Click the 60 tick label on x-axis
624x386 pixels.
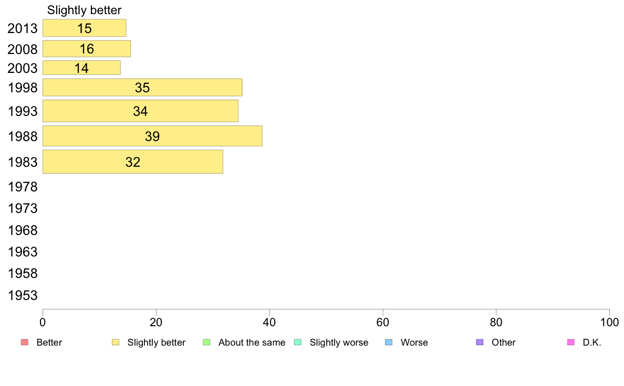[x=383, y=322]
